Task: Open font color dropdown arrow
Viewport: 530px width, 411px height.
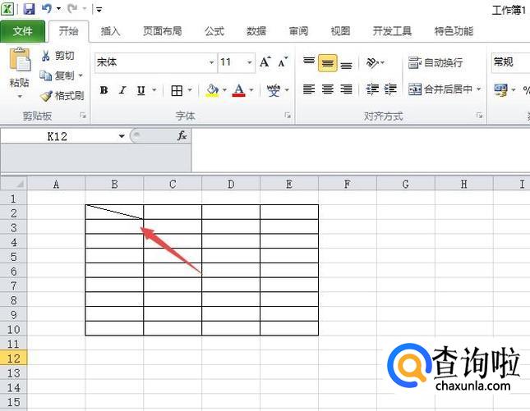Action: coord(251,90)
